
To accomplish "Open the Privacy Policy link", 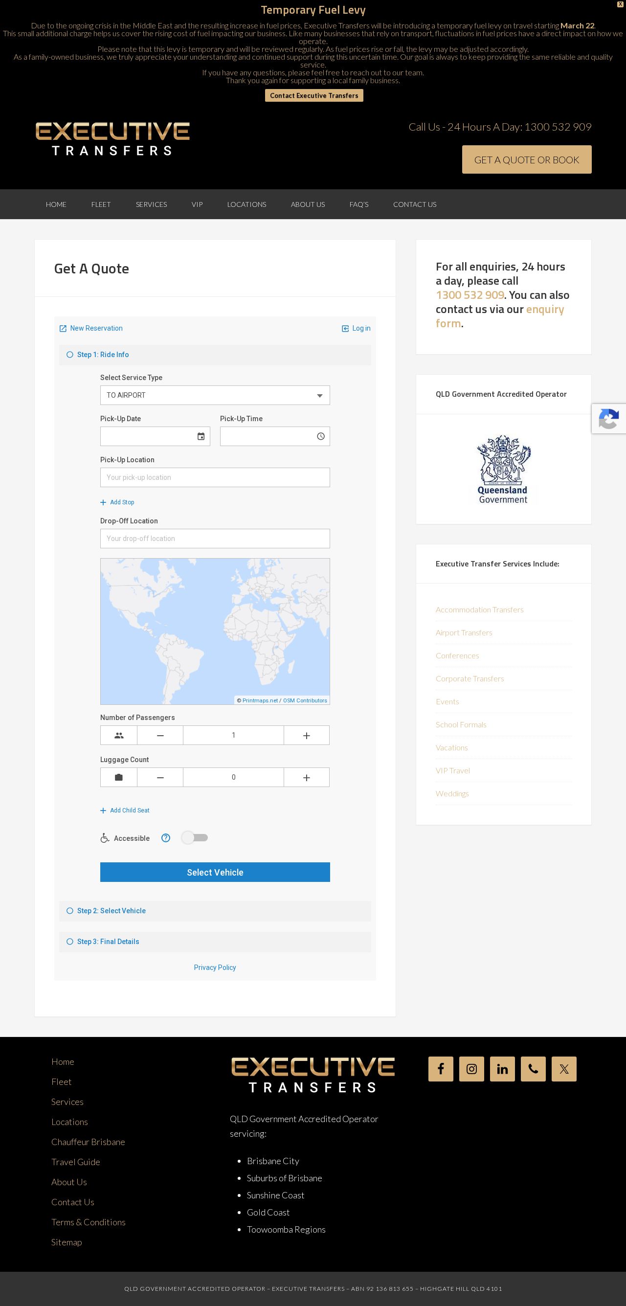I will [x=215, y=968].
